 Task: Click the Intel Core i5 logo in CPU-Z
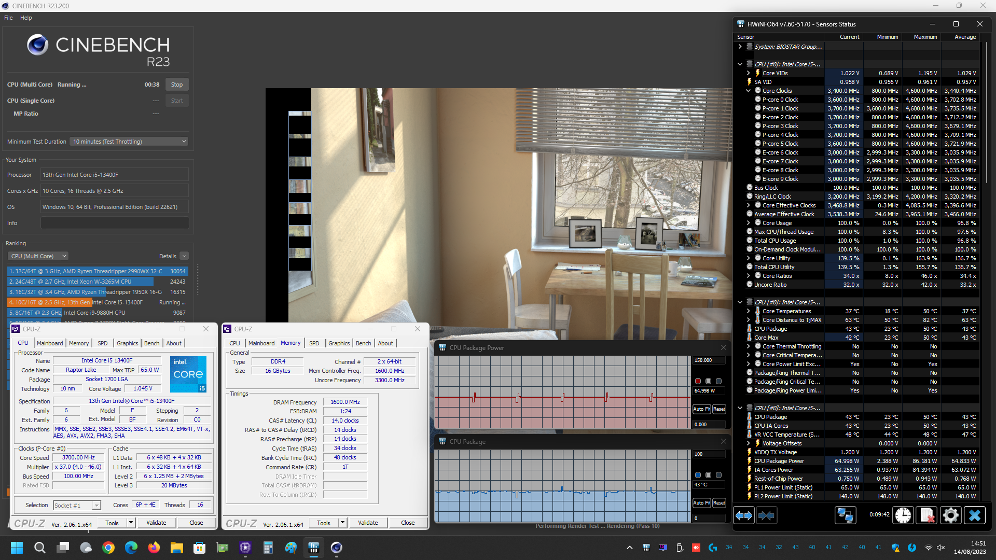tap(189, 374)
